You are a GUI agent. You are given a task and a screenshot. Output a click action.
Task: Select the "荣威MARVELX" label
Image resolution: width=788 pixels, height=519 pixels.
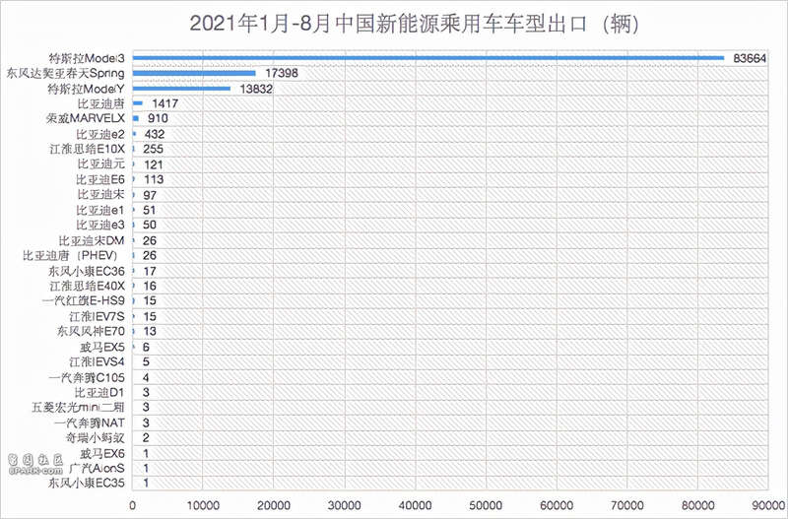86,118
